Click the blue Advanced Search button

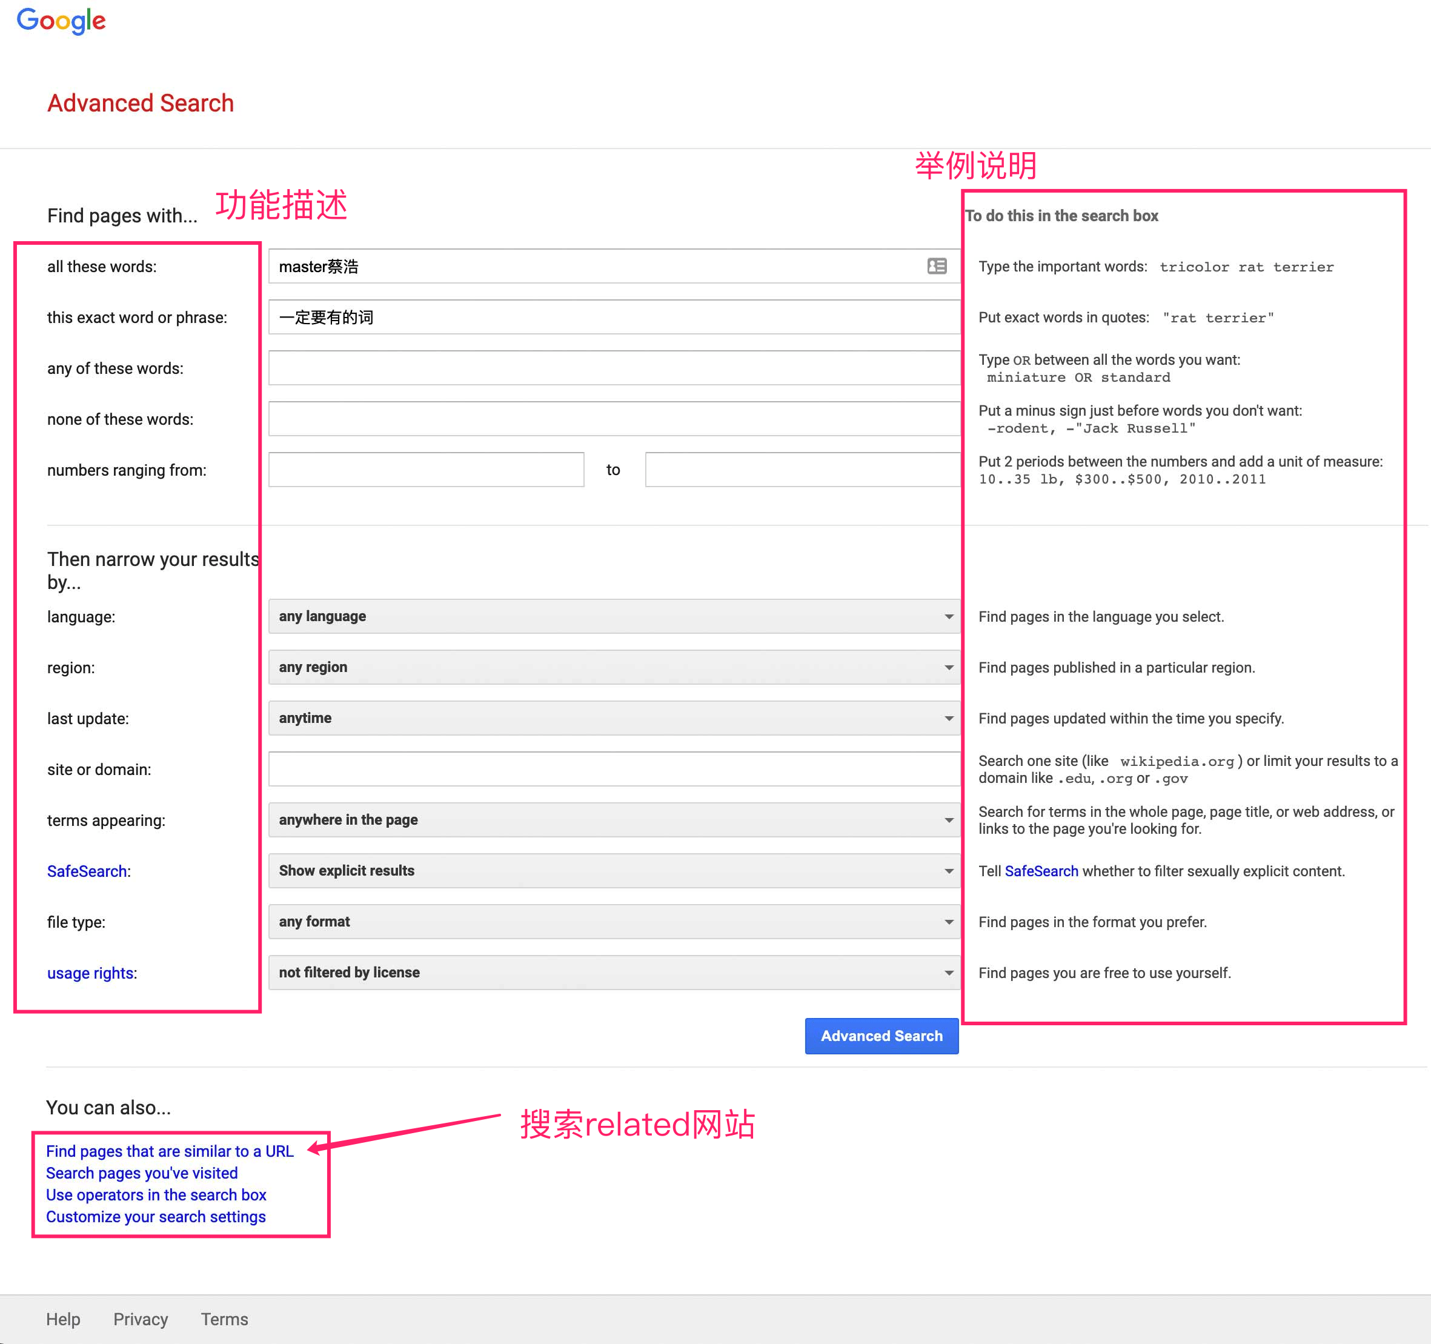(881, 1036)
